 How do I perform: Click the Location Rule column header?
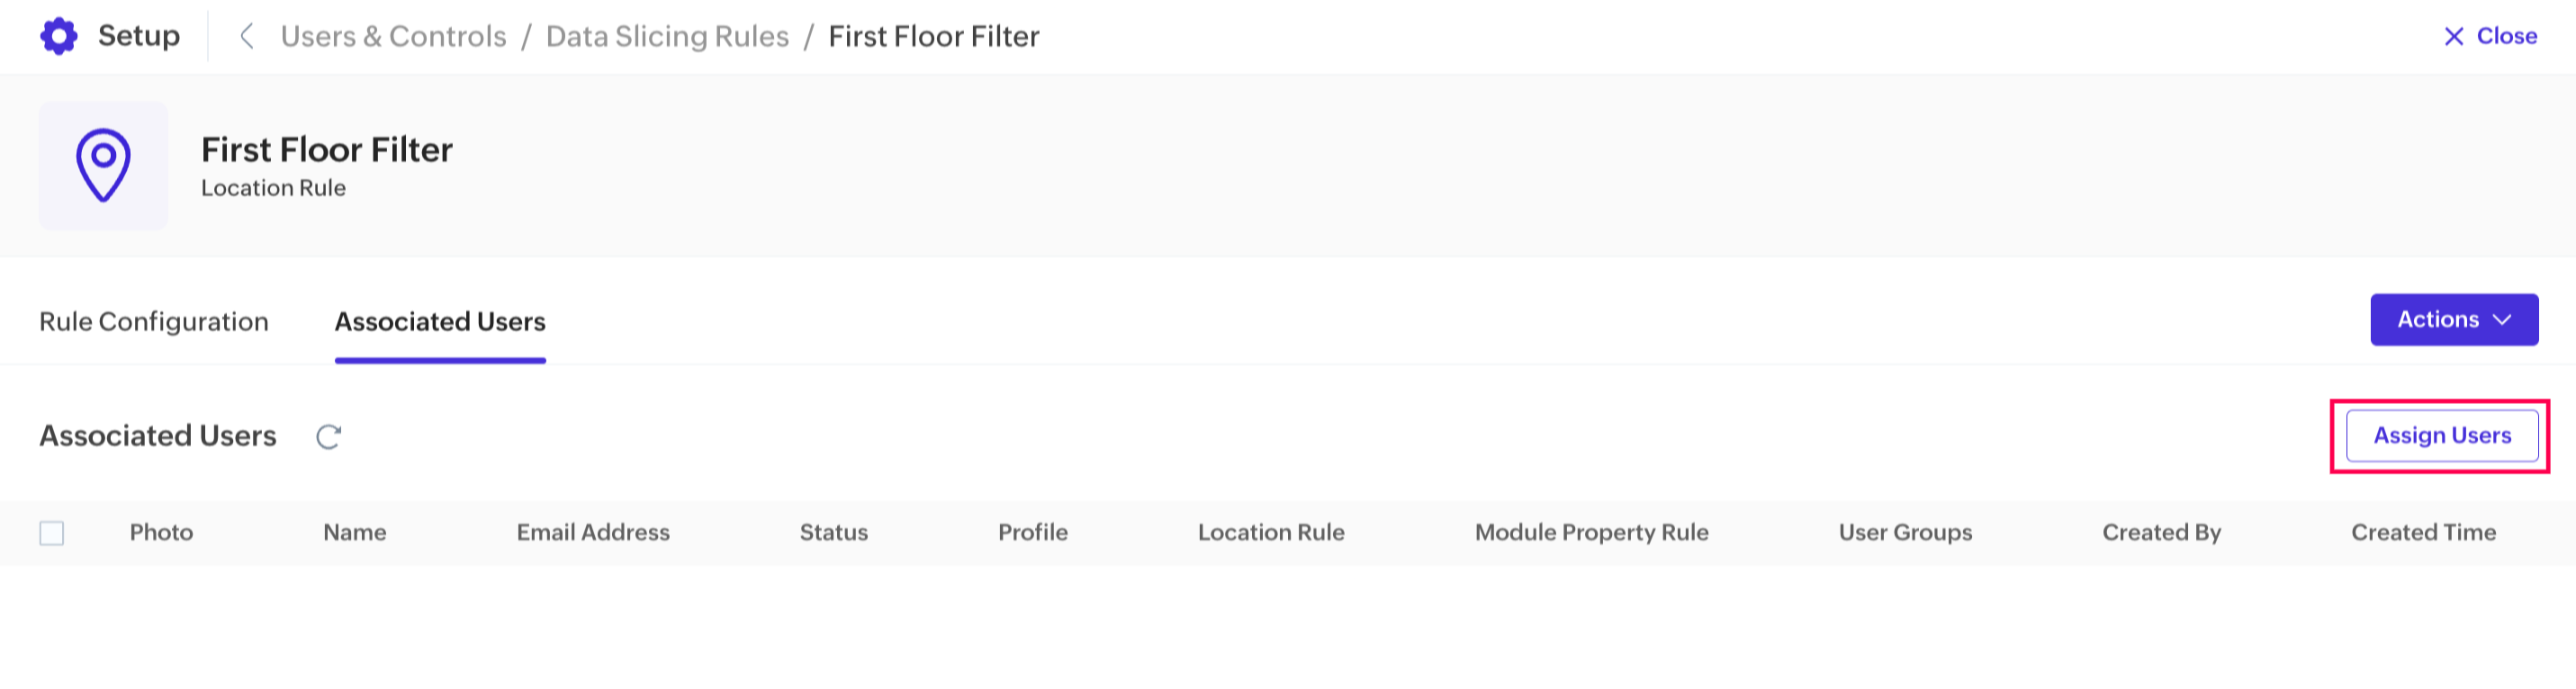[1271, 533]
